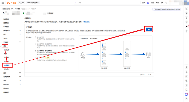The image size is (189, 102).
Task: Open 缓存保持 in the sidebar
Action: 7,69
